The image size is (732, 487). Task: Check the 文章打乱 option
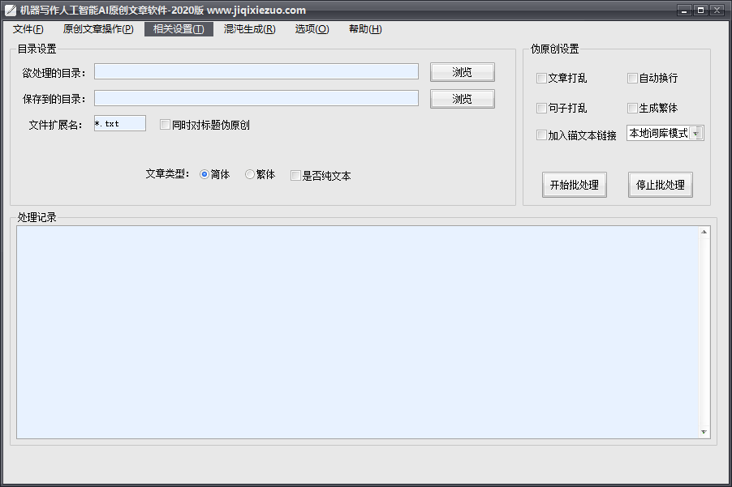point(541,79)
